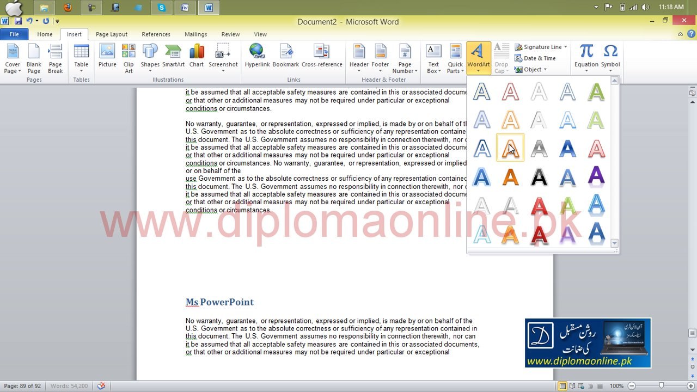Open Firefox from the top taskbar
The width and height of the screenshot is (697, 392).
[x=68, y=8]
